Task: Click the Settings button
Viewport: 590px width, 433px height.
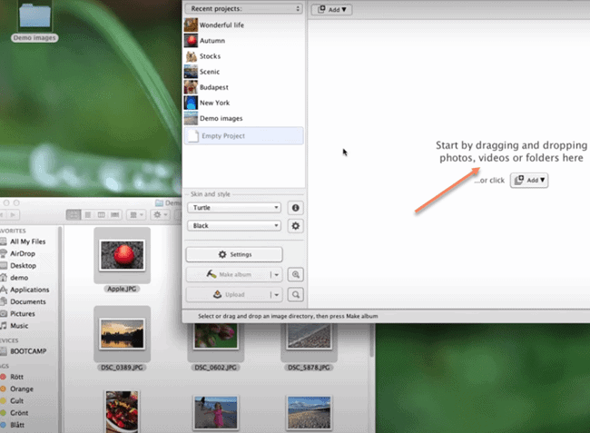Action: click(x=234, y=254)
